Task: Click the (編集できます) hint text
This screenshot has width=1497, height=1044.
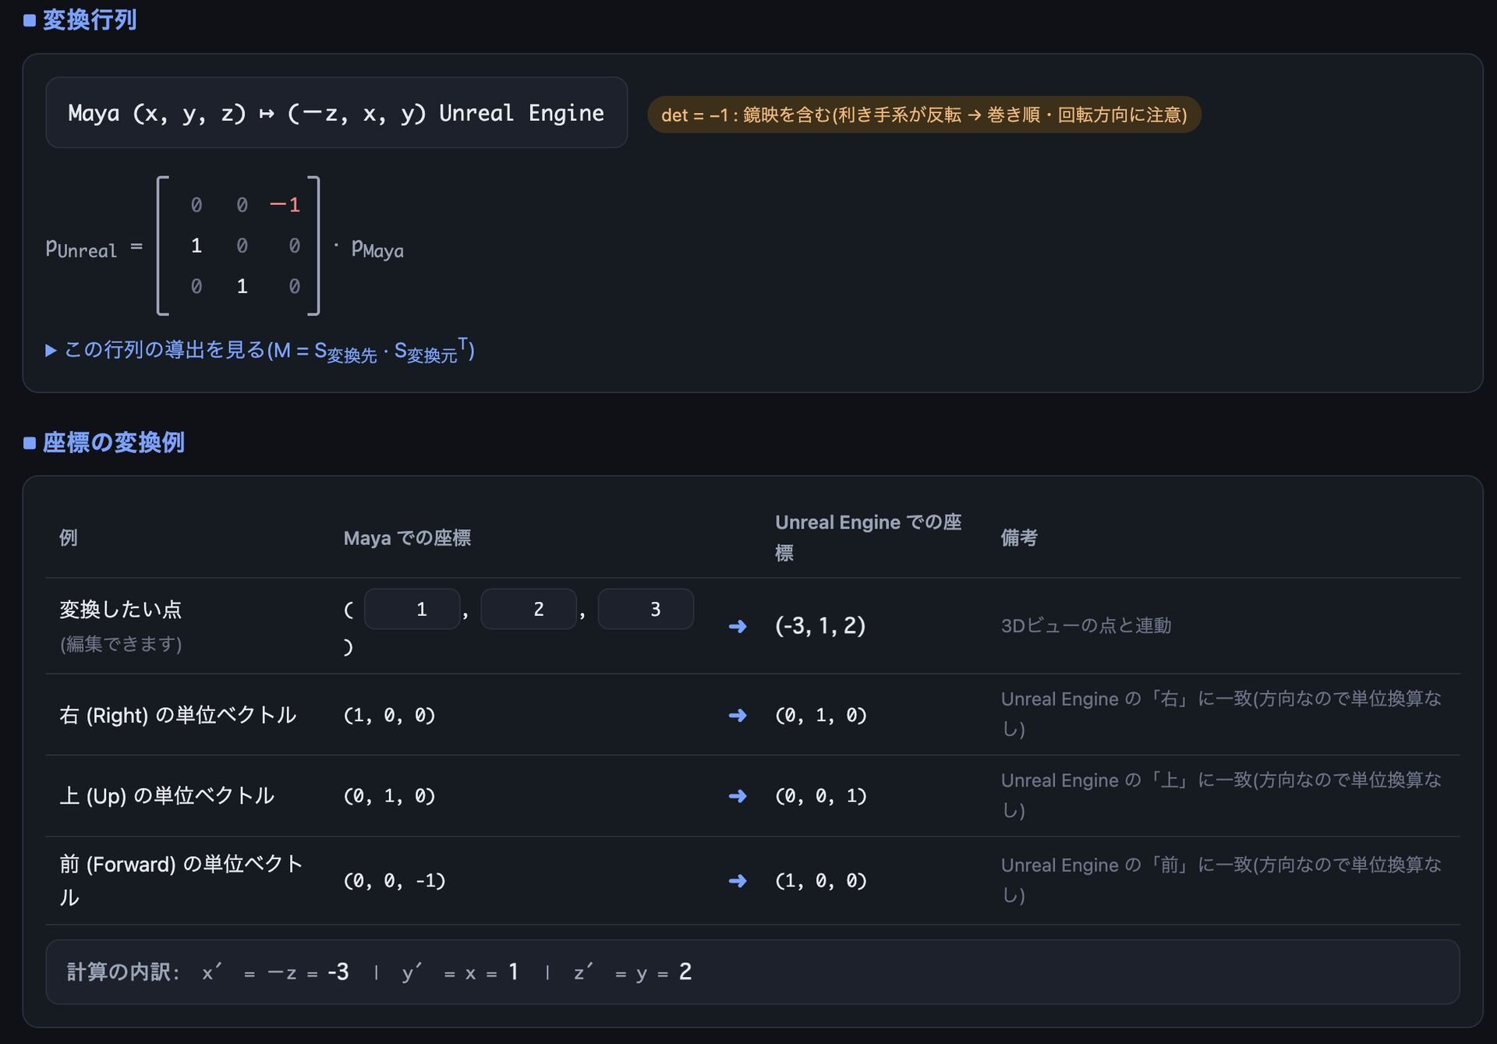Action: (121, 644)
